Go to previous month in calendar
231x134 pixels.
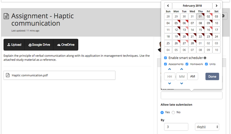(x=168, y=6)
